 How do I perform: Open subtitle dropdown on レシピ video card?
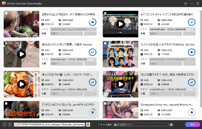click(x=66, y=94)
